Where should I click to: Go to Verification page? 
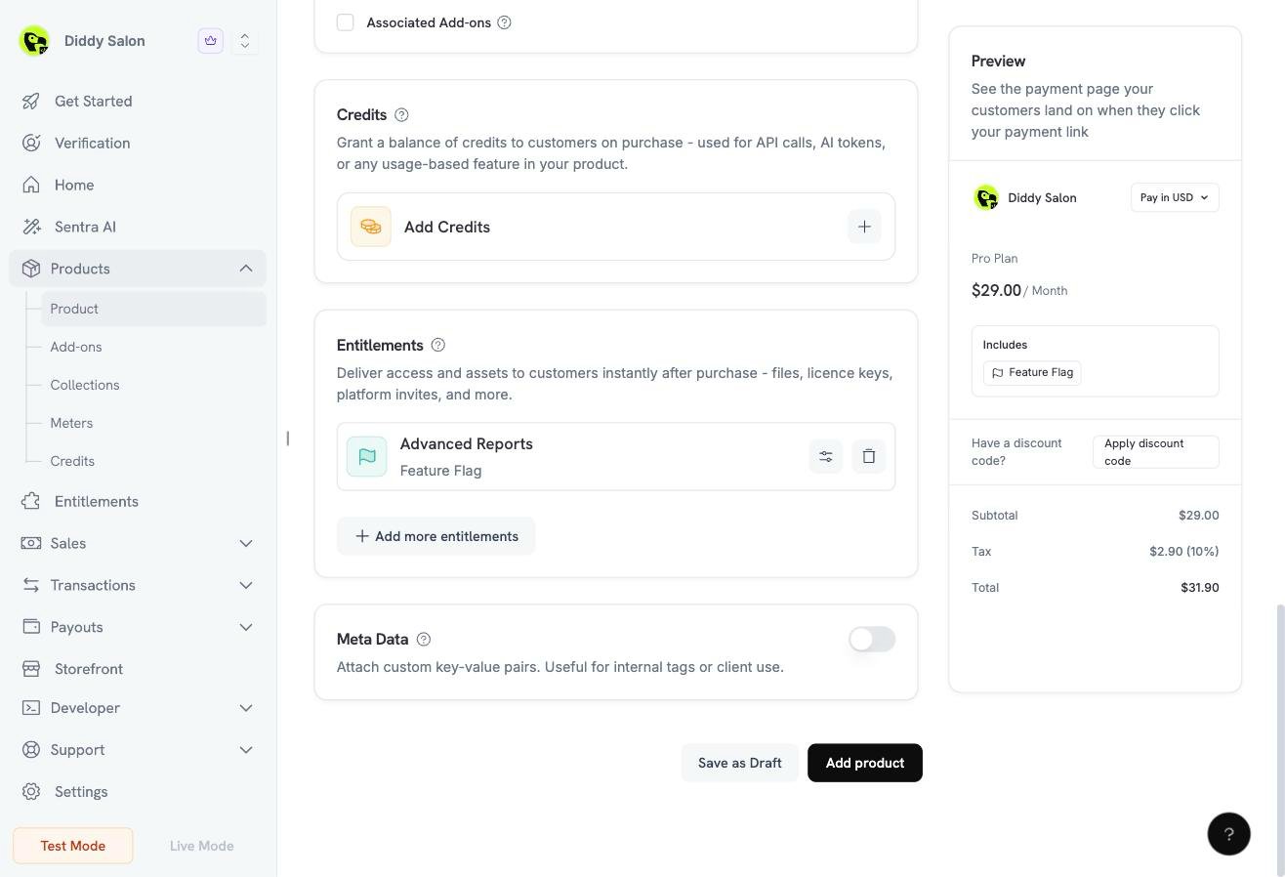click(x=138, y=144)
